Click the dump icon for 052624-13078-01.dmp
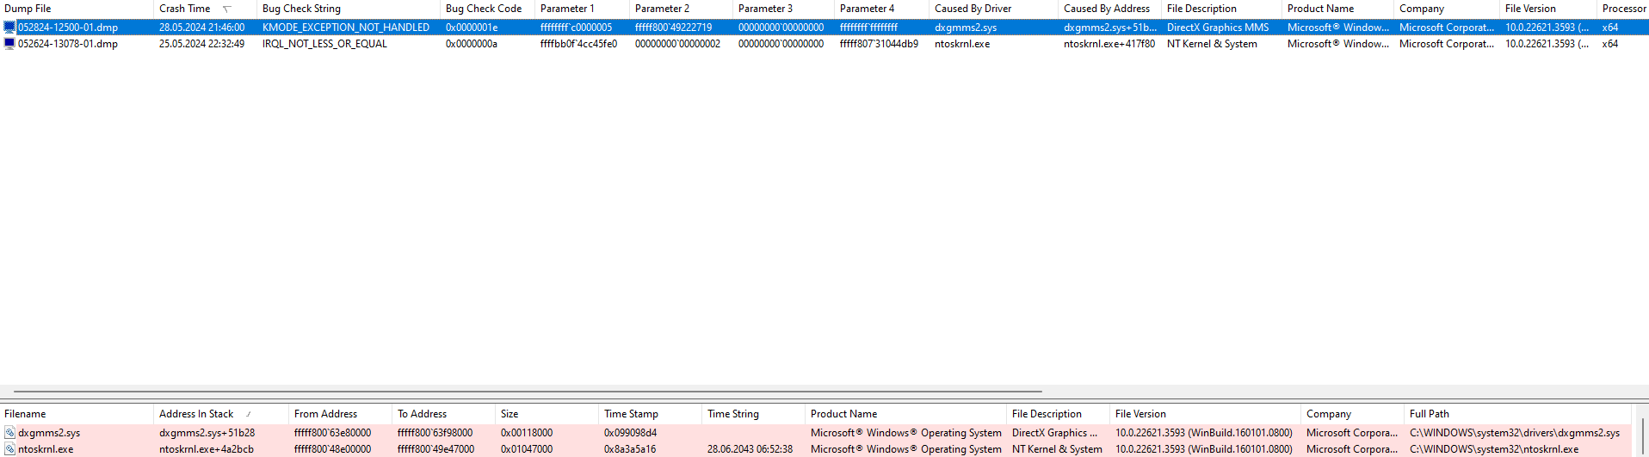Viewport: 1649px width, 457px height. pyautogui.click(x=9, y=44)
